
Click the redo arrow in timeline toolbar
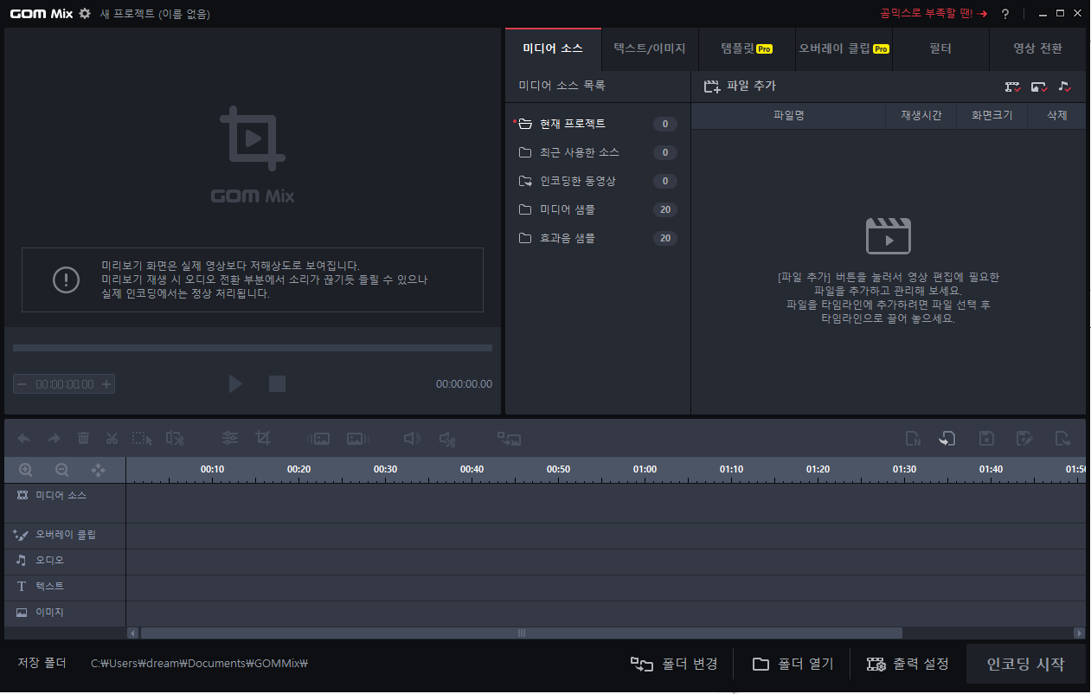point(54,439)
